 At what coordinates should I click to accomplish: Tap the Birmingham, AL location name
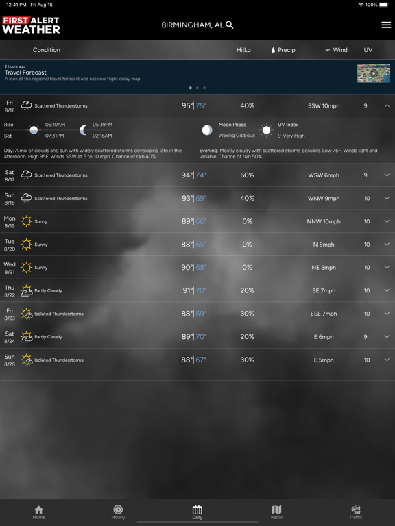point(193,25)
